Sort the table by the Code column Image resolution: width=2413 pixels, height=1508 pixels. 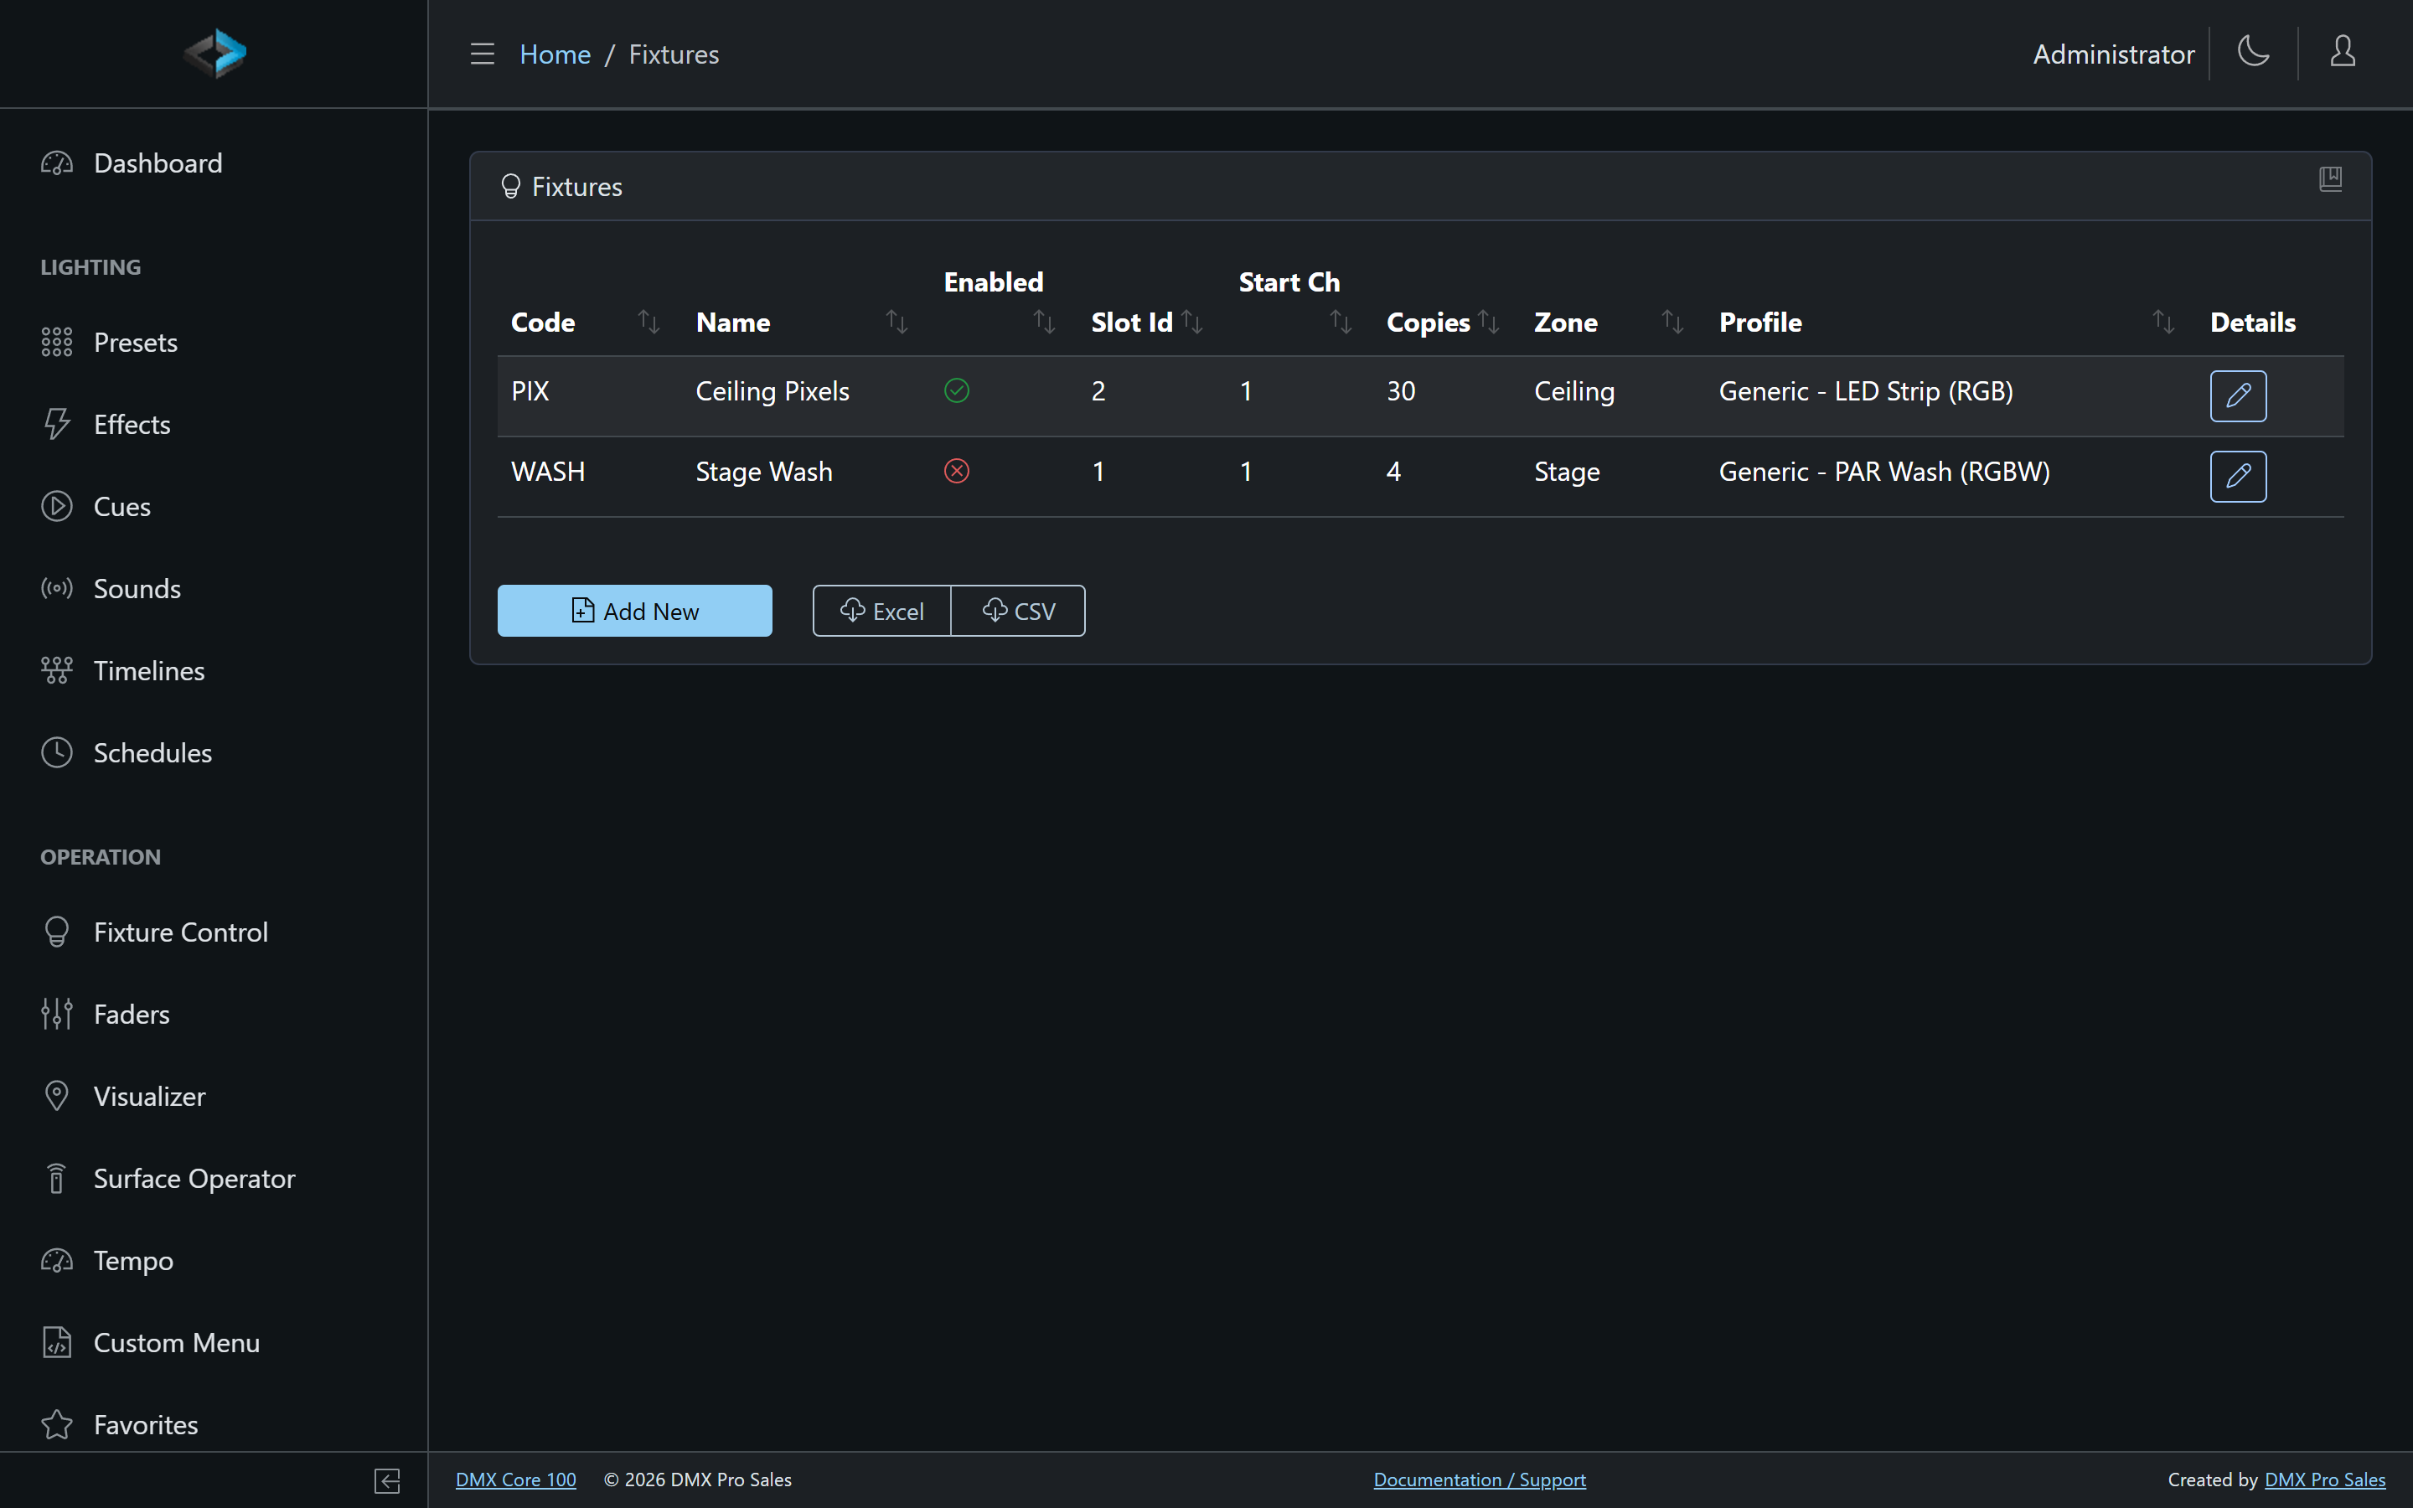[x=648, y=321]
